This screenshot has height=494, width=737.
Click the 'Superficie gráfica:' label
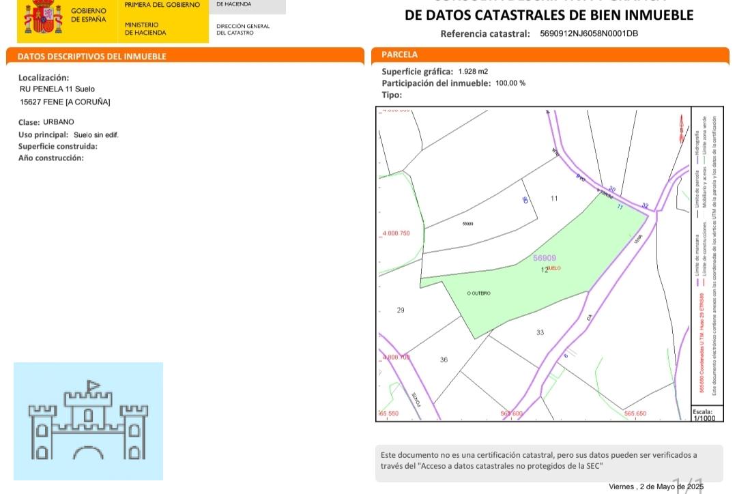[418, 72]
